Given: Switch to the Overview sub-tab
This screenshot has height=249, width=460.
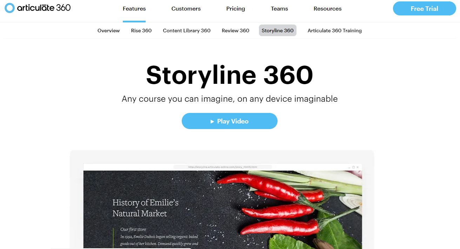Looking at the screenshot, I should [x=108, y=31].
